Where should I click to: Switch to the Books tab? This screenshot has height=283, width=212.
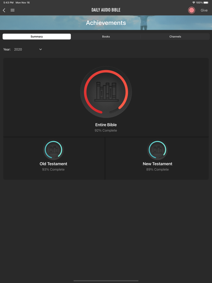tap(106, 36)
